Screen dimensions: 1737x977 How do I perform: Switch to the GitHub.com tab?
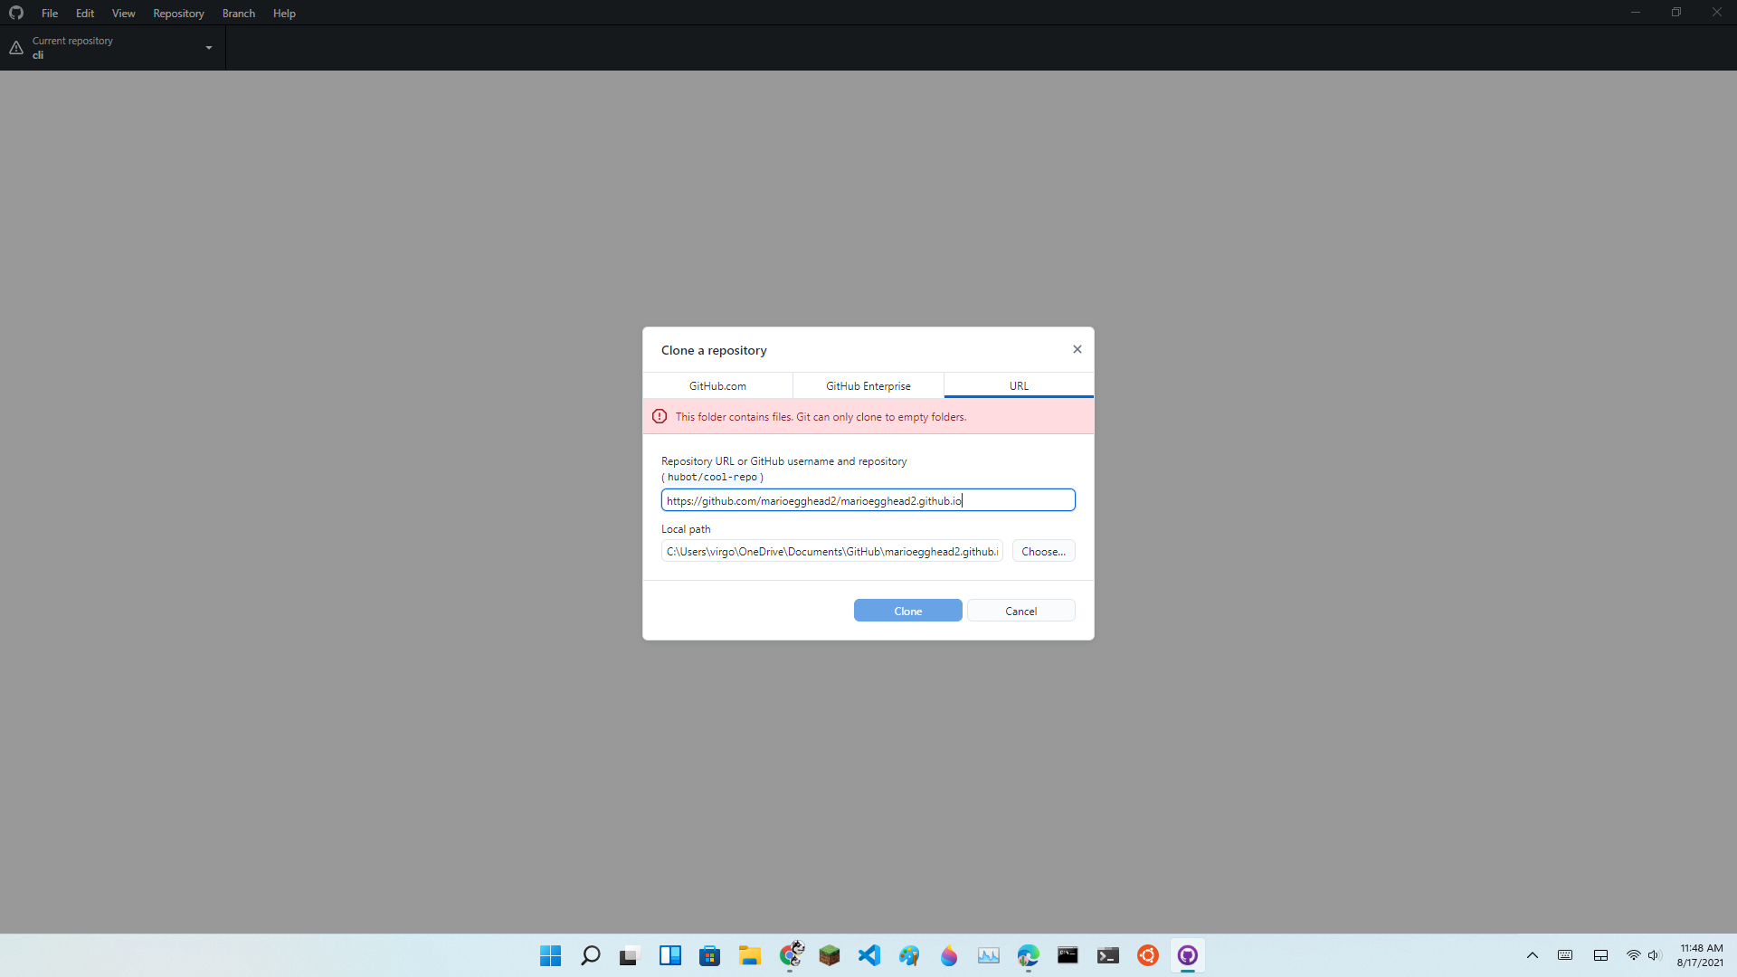(x=717, y=385)
